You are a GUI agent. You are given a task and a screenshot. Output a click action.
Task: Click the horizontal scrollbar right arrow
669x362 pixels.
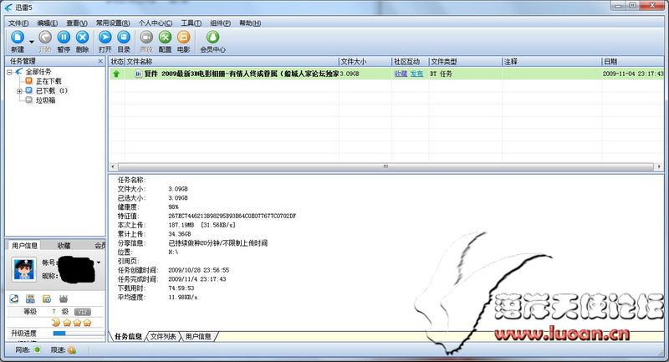(x=659, y=166)
